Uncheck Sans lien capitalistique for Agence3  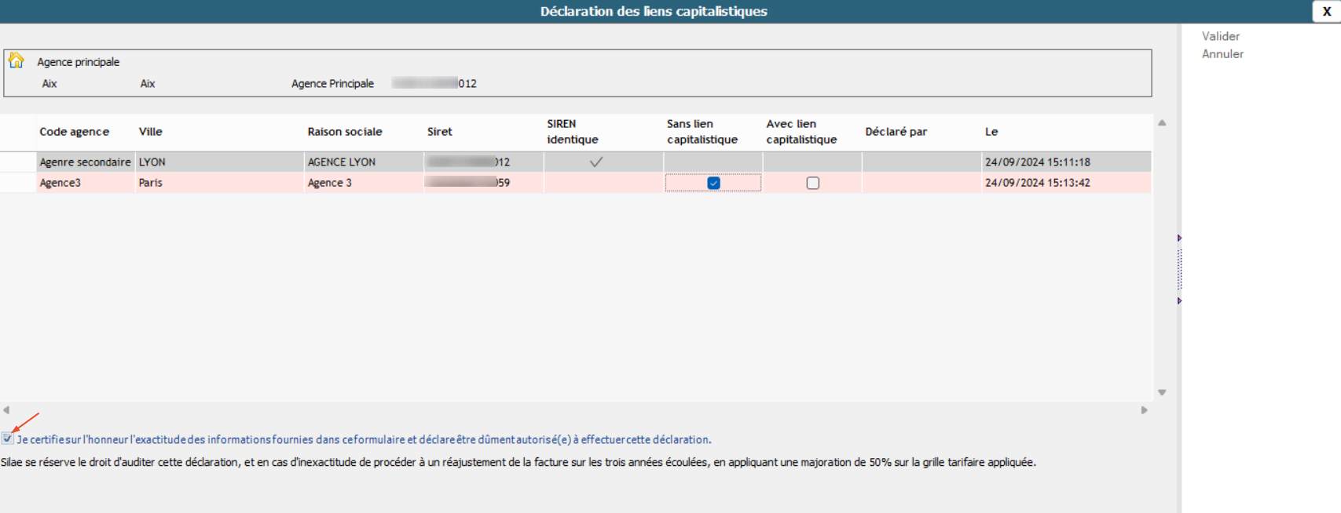click(x=713, y=183)
